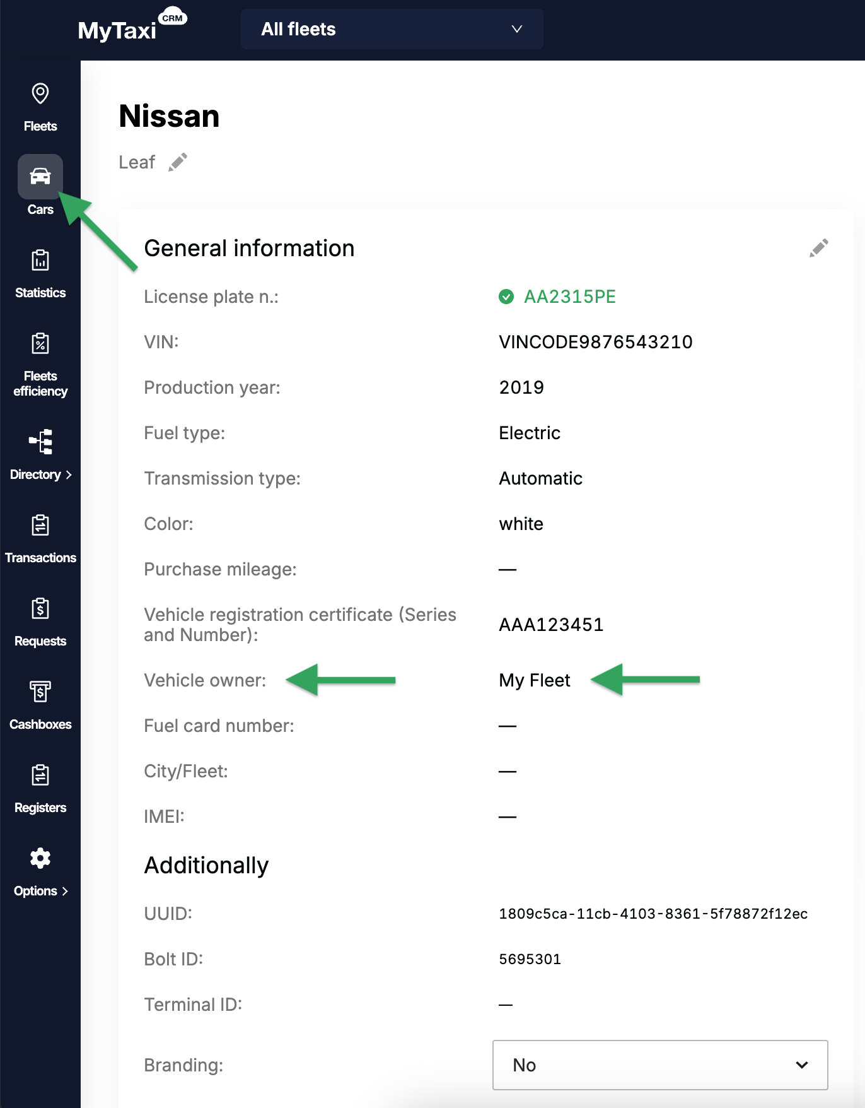Open the Requests dollar clipboard icon

point(40,608)
